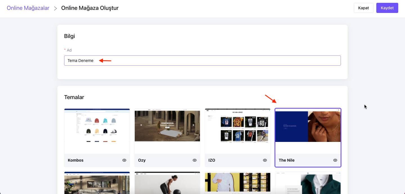Screen dimensions: 405x194
Task: Click the Kaydet button
Action: (387, 8)
